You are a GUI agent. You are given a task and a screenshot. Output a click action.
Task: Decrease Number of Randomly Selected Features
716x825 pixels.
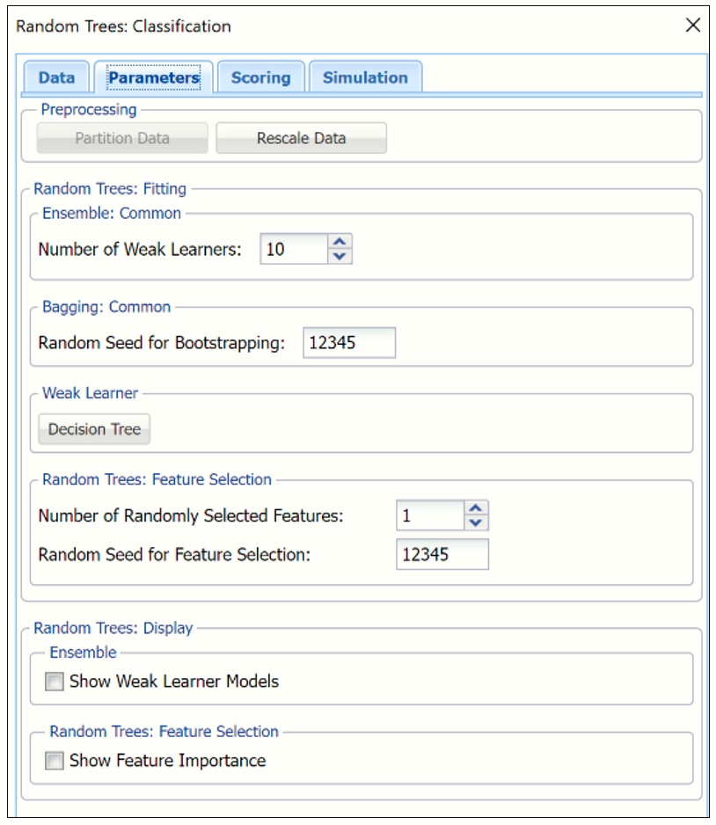click(476, 523)
